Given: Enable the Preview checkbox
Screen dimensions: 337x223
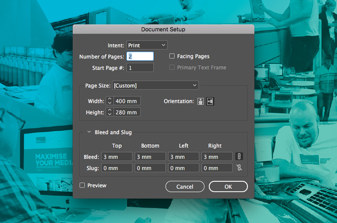Looking at the screenshot, I should 82,185.
